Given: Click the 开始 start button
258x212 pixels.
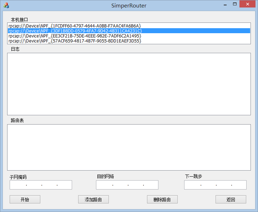Looking at the screenshot, I should (x=25, y=199).
